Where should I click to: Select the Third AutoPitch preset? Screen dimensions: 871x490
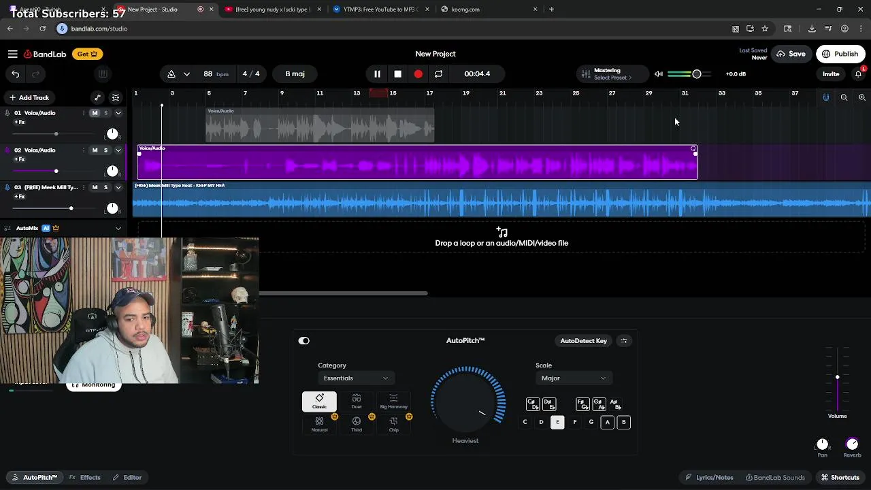[x=357, y=425]
